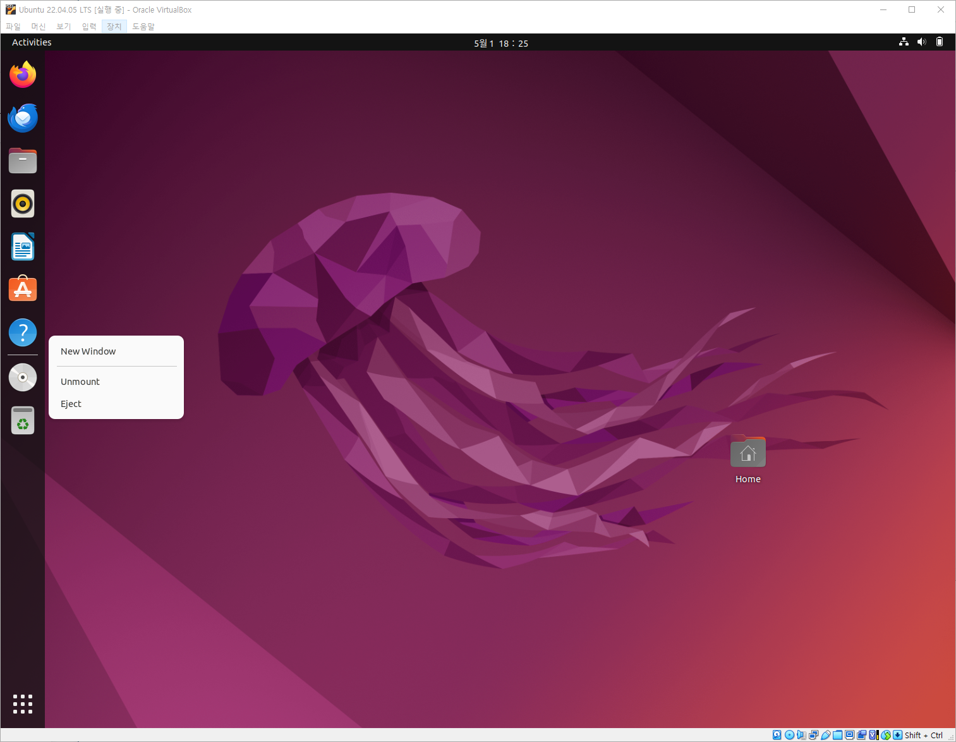Open the 파일 menu in VirtualBox

[x=13, y=27]
